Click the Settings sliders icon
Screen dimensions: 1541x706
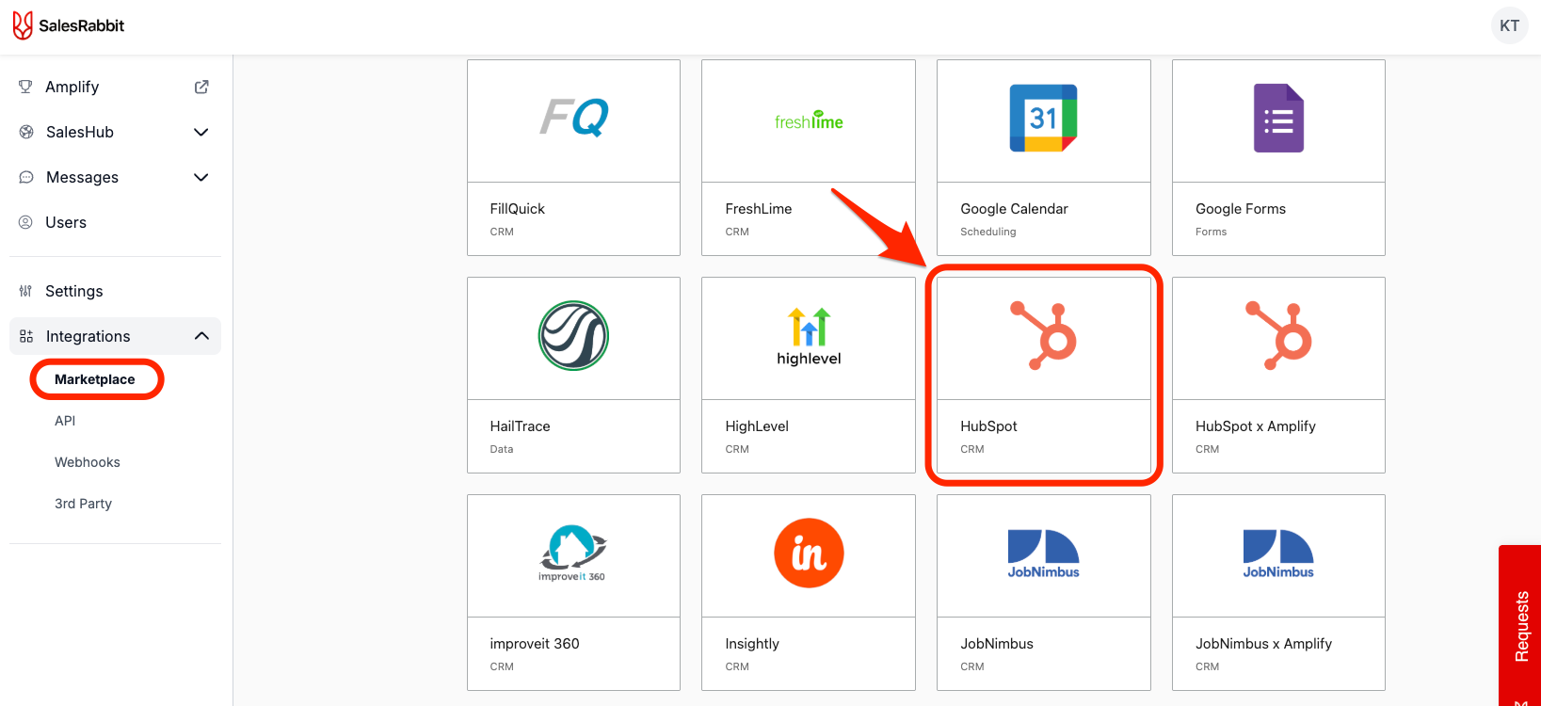(x=25, y=291)
